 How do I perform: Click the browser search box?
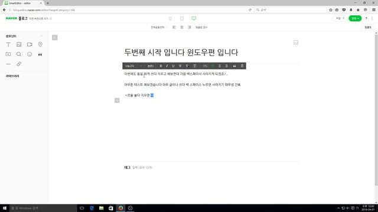point(291,10)
